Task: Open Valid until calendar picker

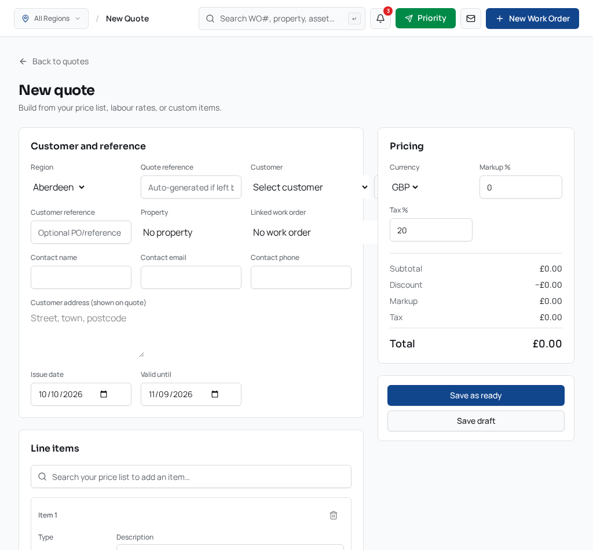Action: click(x=215, y=394)
